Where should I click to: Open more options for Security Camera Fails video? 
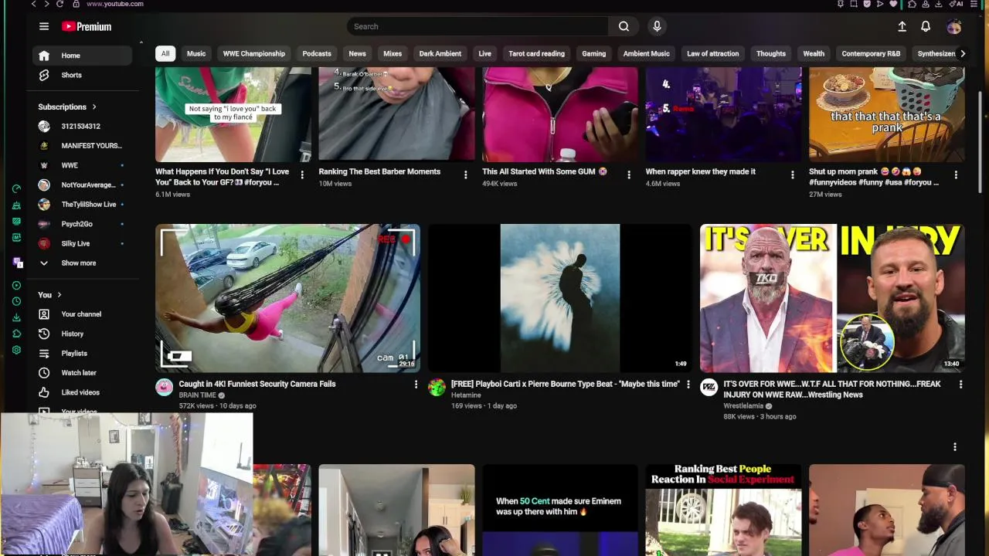pyautogui.click(x=416, y=384)
